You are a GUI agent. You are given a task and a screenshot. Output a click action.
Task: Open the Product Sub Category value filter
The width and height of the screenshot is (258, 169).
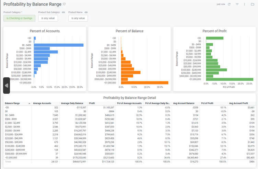(48, 18)
